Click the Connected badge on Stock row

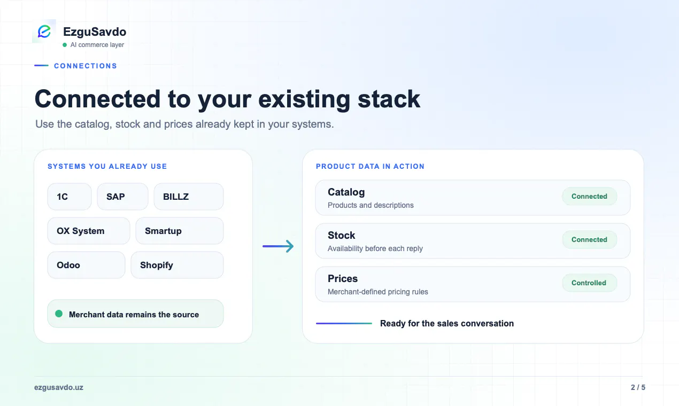(x=589, y=240)
